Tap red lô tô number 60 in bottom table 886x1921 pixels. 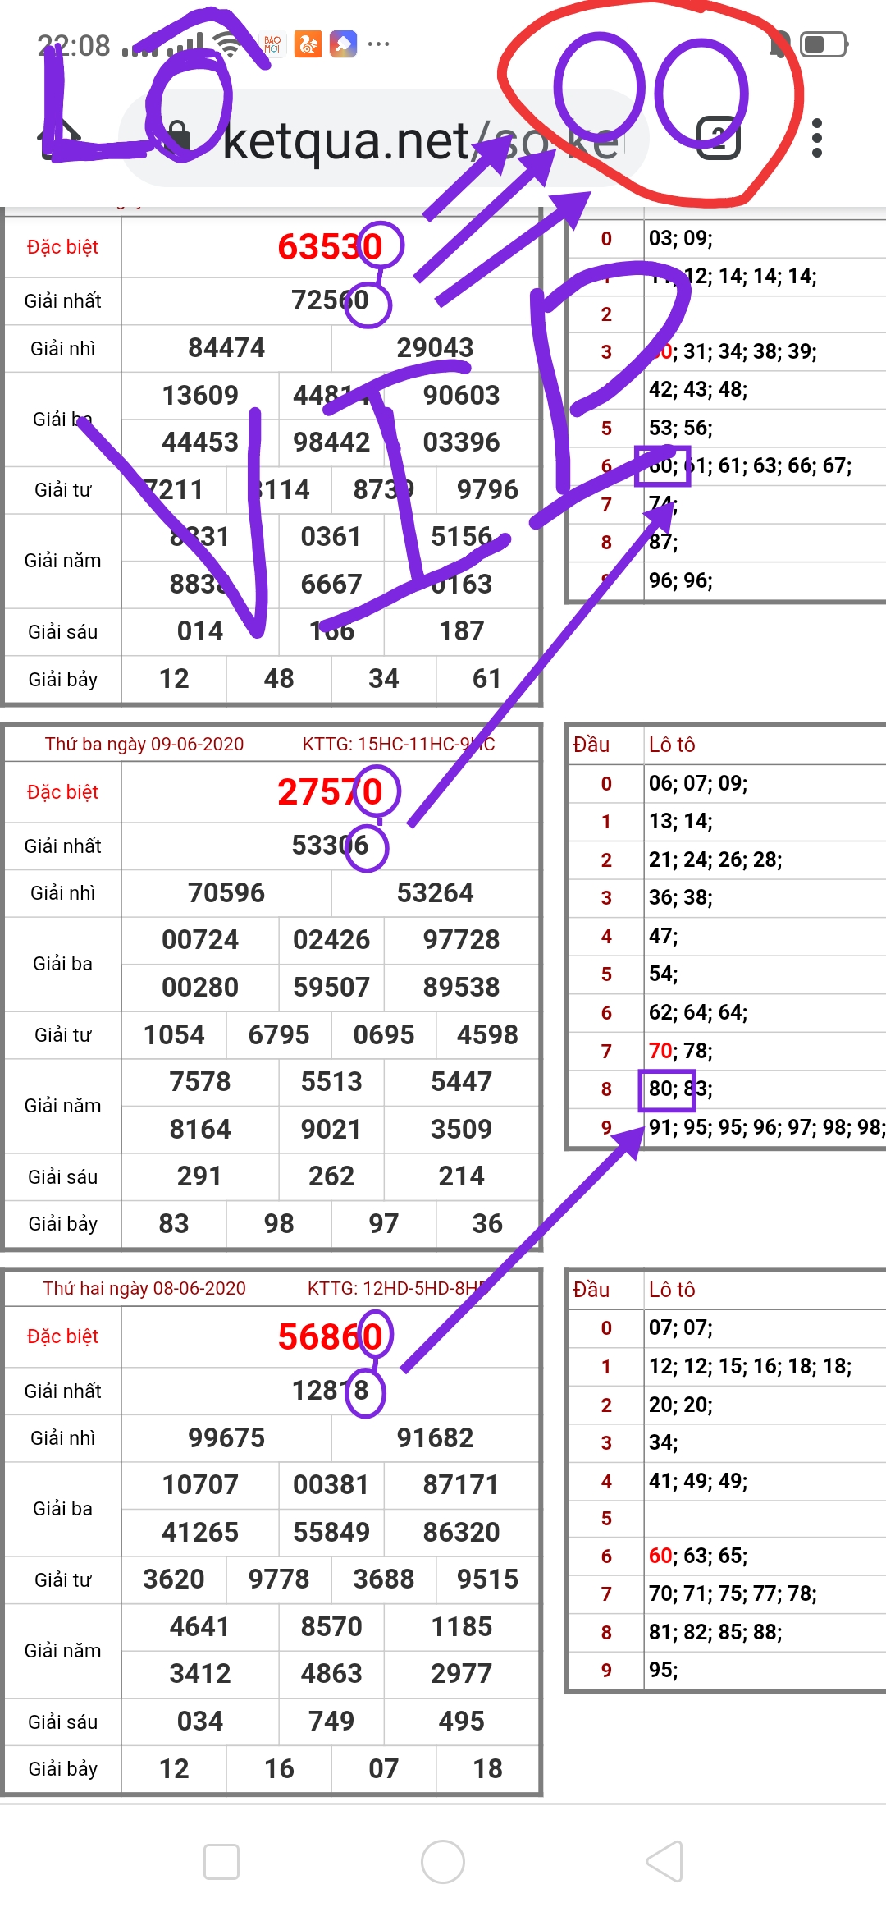point(660,1556)
